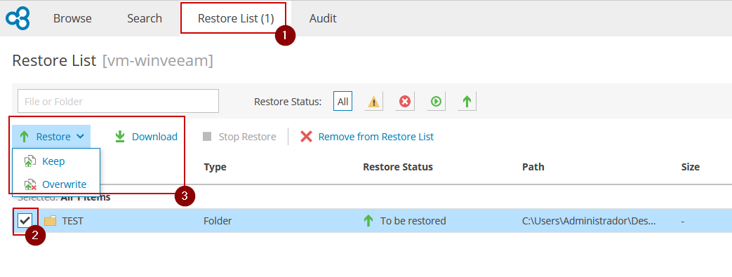The image size is (732, 277).
Task: Click the green Restore arrow icon
Action: pos(25,137)
